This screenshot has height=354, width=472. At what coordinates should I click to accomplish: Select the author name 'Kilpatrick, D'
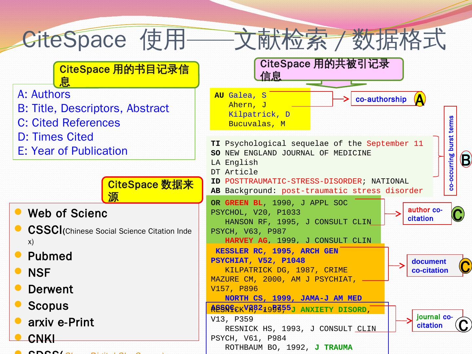pos(259,114)
